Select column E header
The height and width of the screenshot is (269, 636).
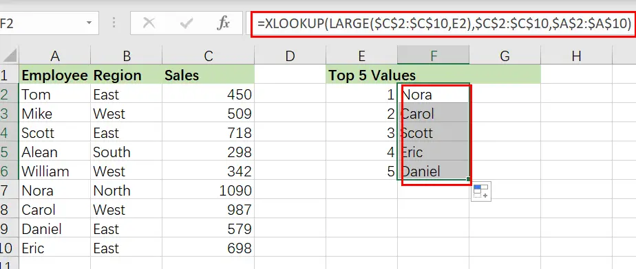click(x=361, y=56)
